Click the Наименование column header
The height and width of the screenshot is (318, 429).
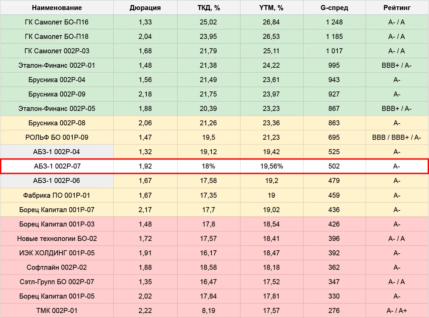[x=57, y=8]
